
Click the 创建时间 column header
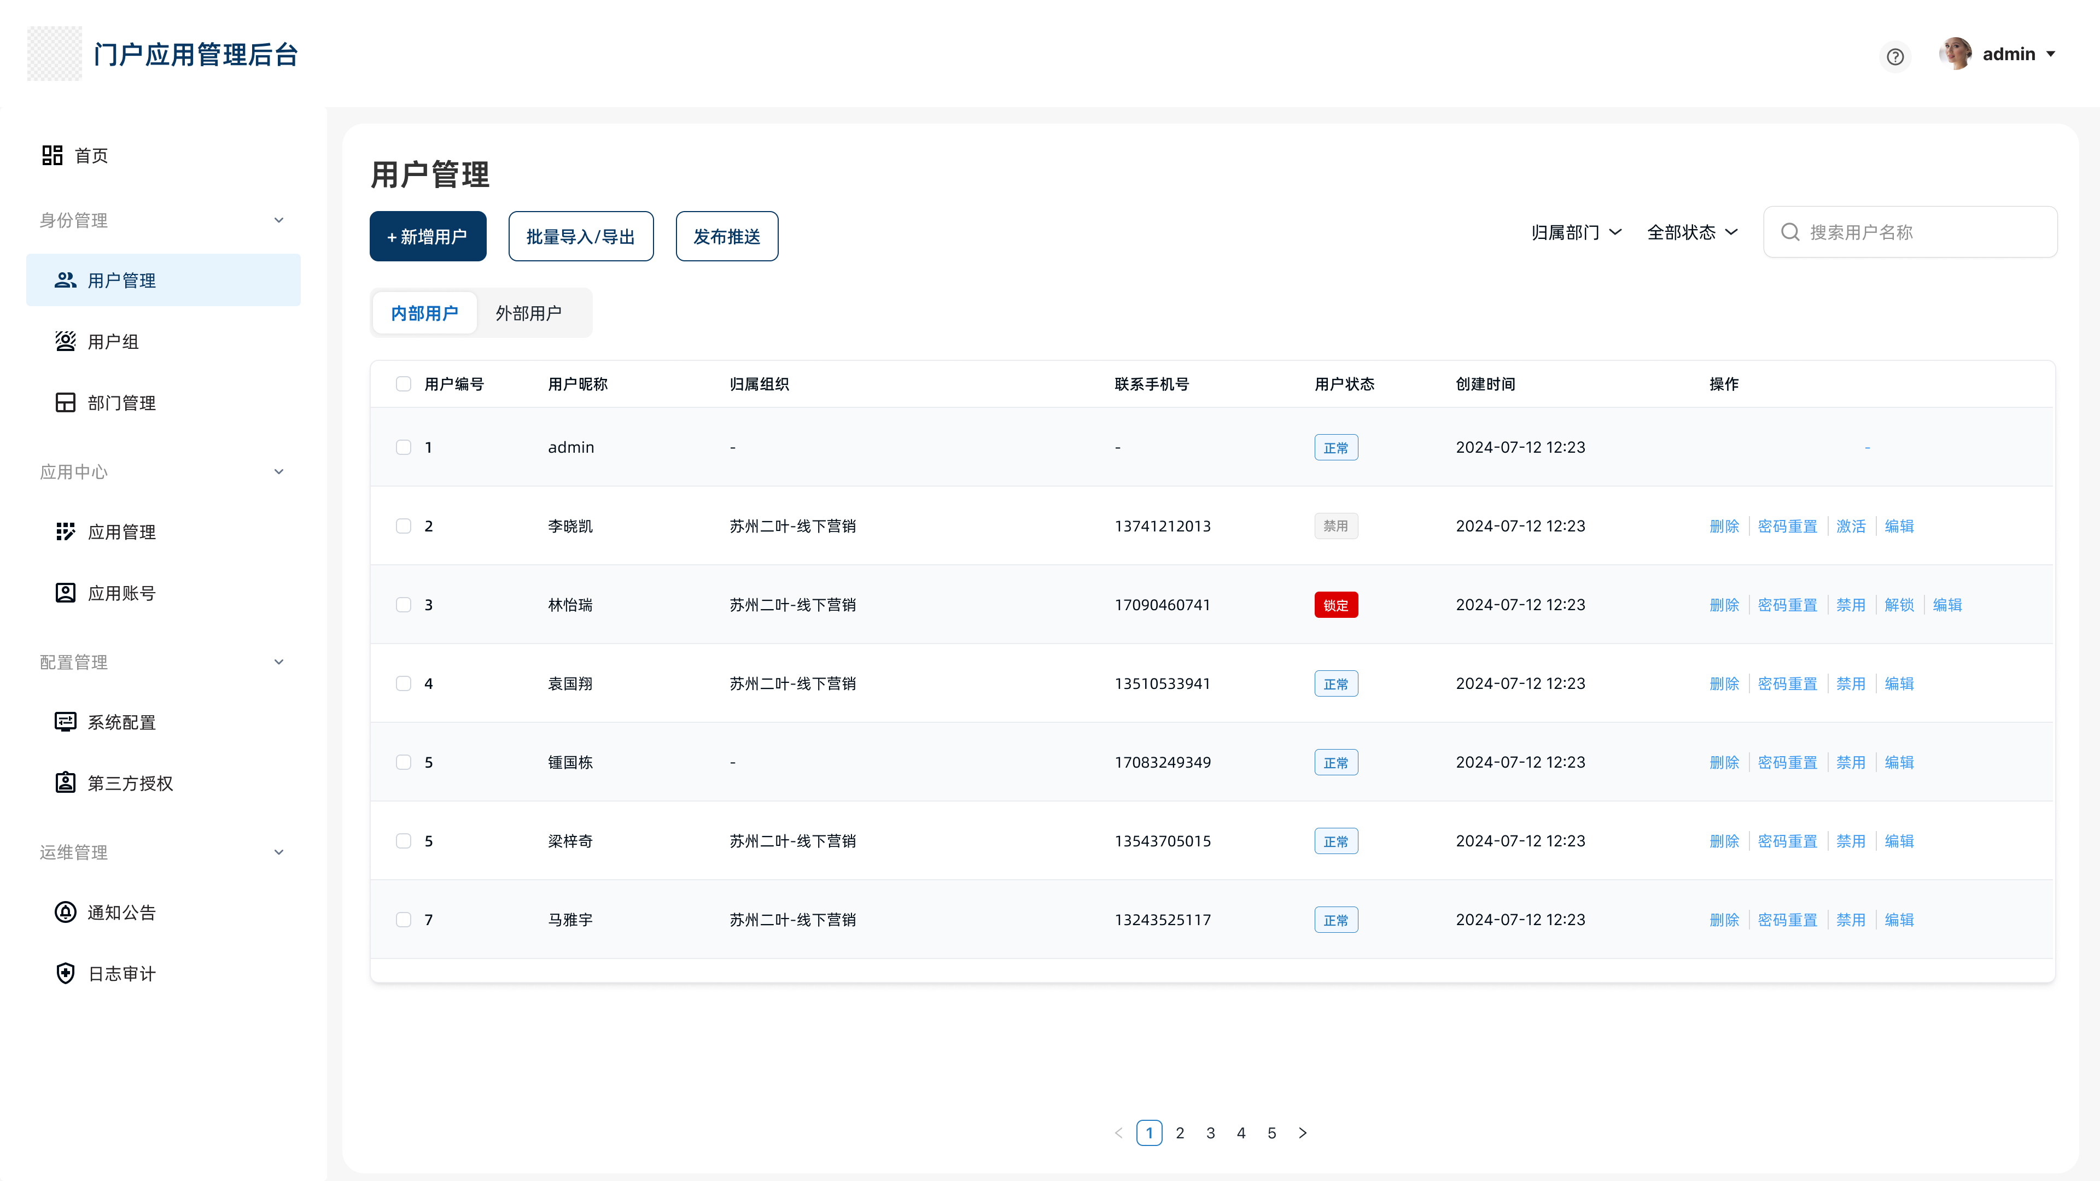point(1485,384)
